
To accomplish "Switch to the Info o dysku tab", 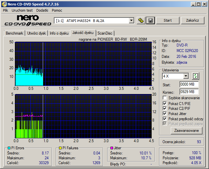I will pos(59,33).
